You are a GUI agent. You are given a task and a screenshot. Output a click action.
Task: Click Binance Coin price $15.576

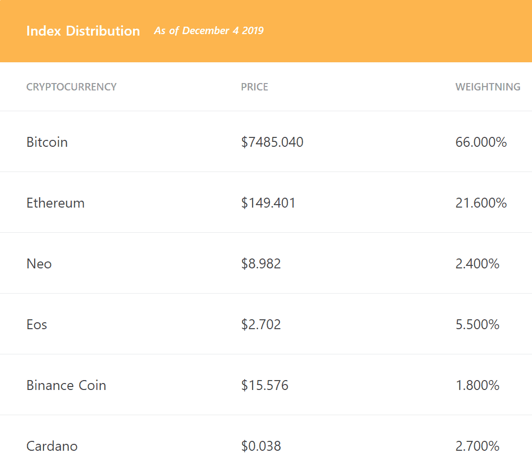tap(265, 385)
